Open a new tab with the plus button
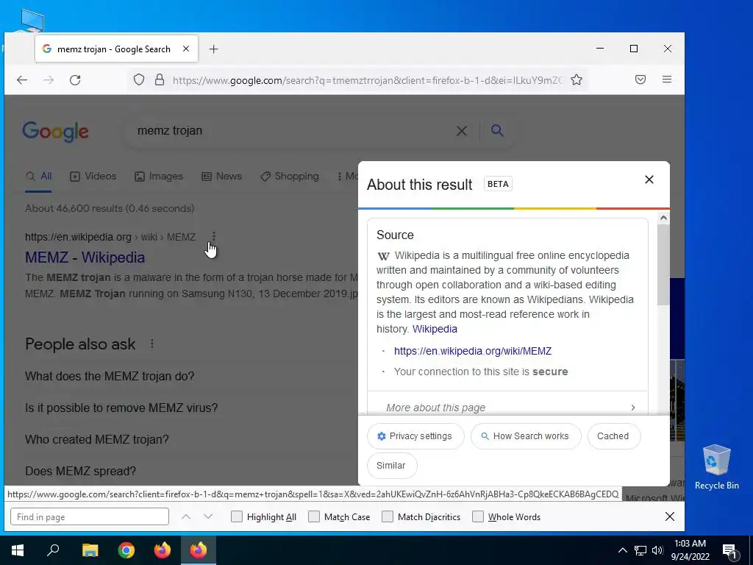Viewport: 753px width, 565px height. [214, 49]
